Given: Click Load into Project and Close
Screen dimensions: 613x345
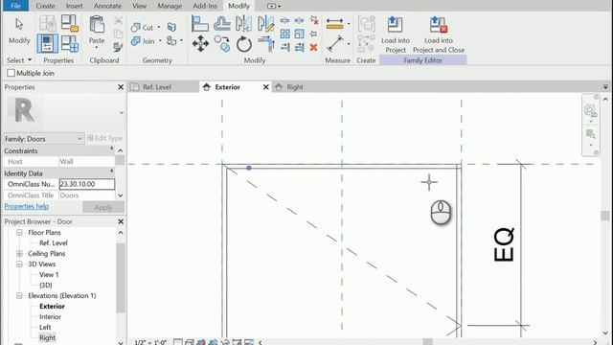Looking at the screenshot, I should tap(439, 34).
